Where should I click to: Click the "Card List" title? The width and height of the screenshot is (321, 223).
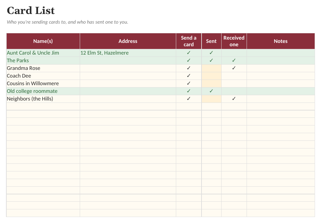click(x=31, y=10)
